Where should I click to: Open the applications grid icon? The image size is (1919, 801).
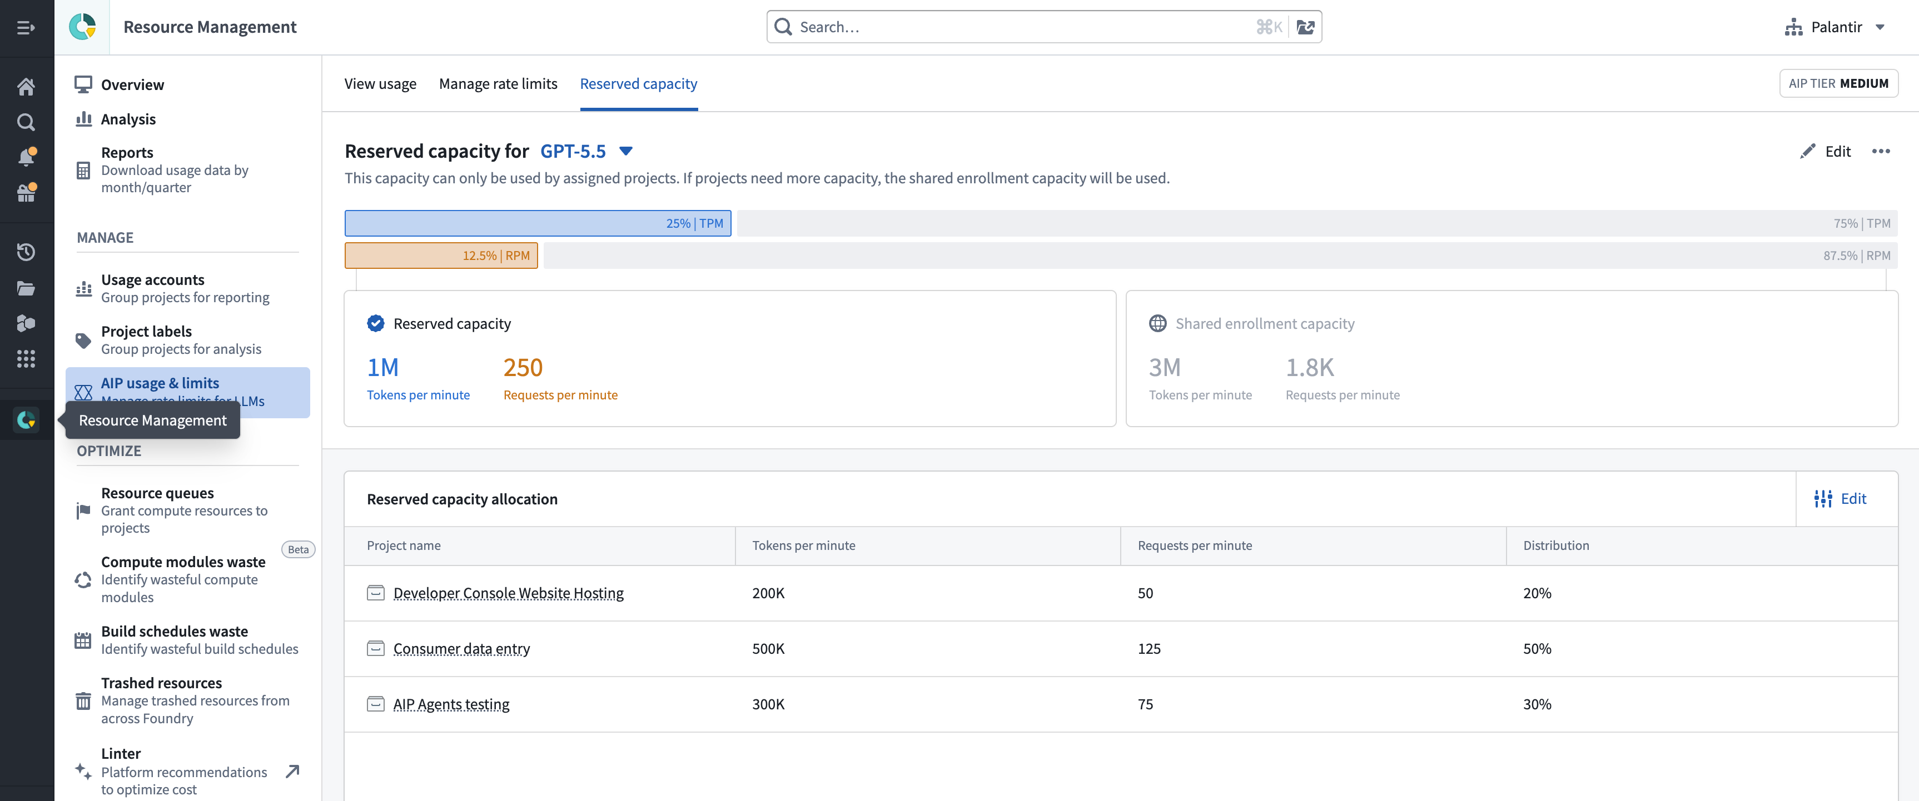[26, 359]
